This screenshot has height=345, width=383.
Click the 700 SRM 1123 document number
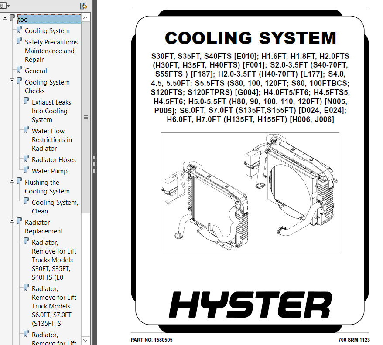[x=354, y=340]
